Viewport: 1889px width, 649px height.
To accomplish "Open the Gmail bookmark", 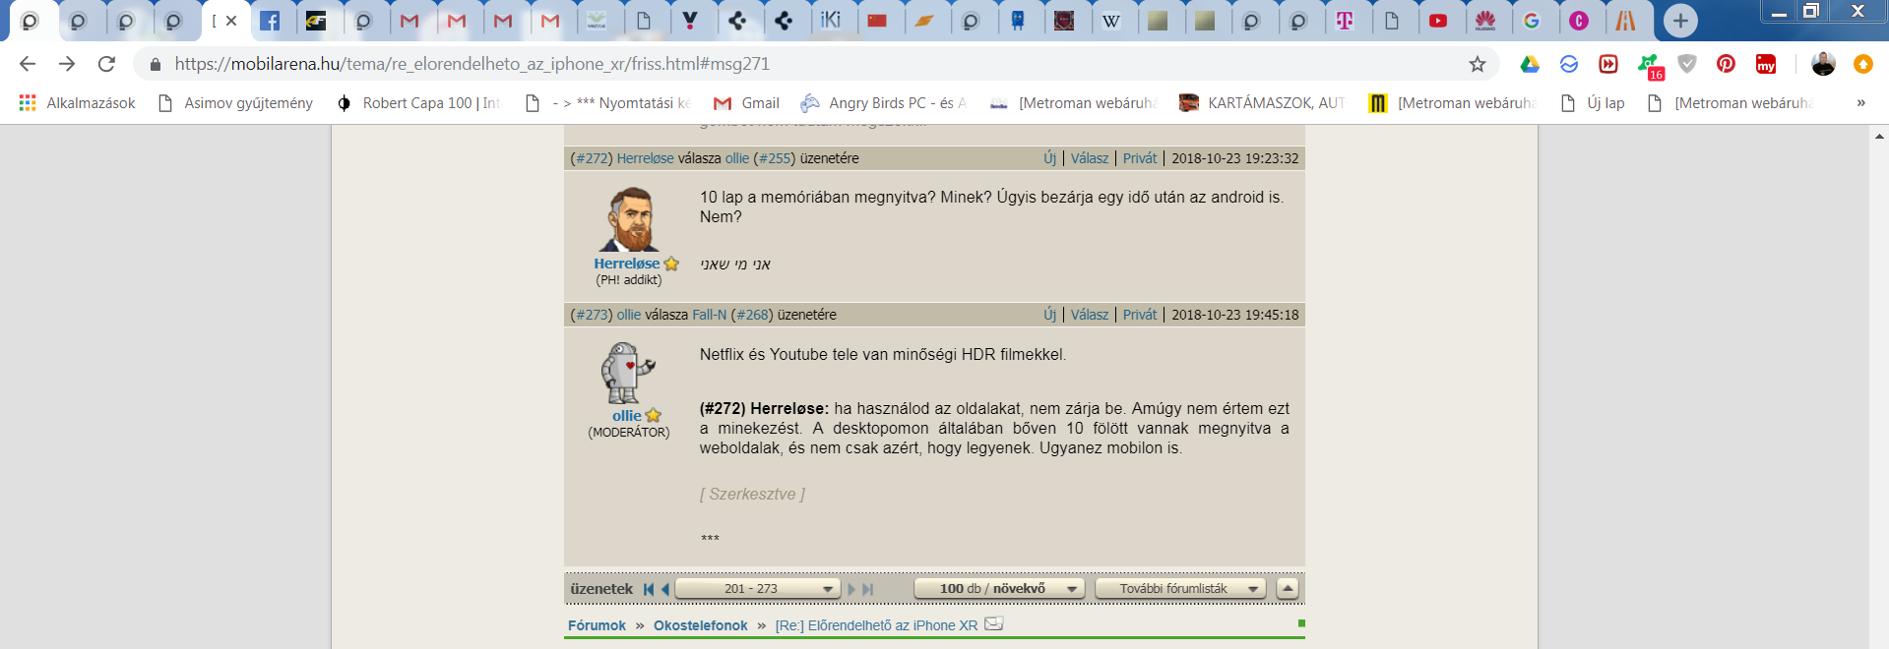I will 746,102.
